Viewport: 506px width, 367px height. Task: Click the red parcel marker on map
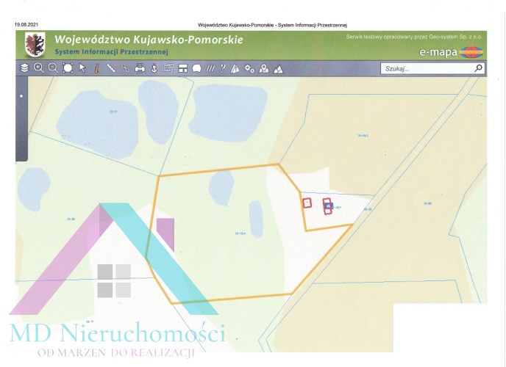307,203
